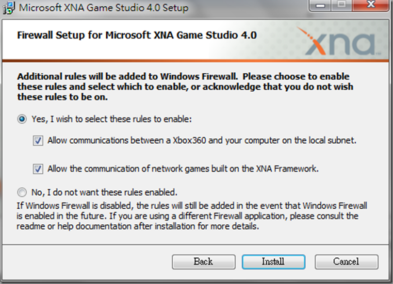The height and width of the screenshot is (284, 393).
Task: Start installation with the Install button
Action: pyautogui.click(x=273, y=262)
